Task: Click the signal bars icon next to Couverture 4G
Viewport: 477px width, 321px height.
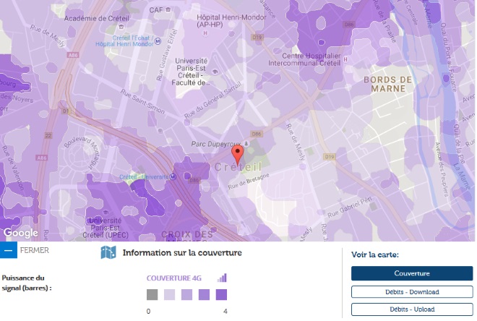Action: pyautogui.click(x=222, y=278)
